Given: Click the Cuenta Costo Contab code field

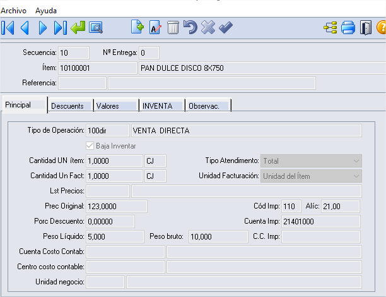Looking at the screenshot, I should pyautogui.click(x=126, y=252).
